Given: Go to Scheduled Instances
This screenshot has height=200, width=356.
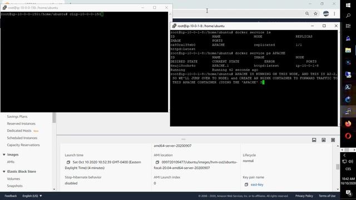Looking at the screenshot, I should (x=22, y=138).
